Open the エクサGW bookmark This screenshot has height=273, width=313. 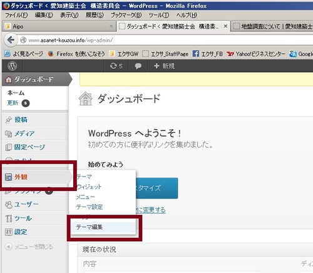click(124, 54)
